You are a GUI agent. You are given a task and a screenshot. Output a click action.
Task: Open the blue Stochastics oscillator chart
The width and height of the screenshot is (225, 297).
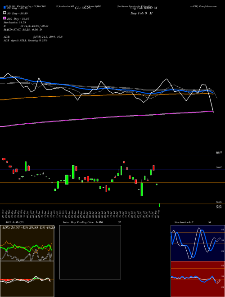coord(198,243)
